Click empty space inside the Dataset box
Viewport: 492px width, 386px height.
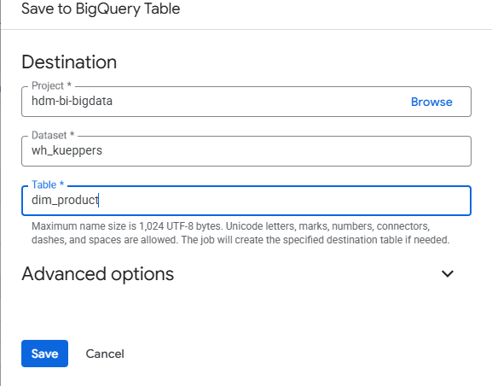pyautogui.click(x=282, y=151)
